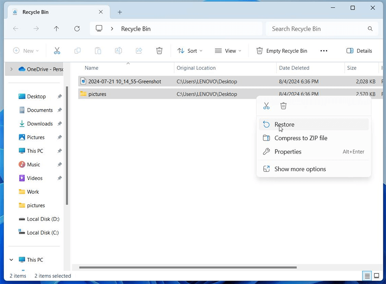Open the View dropdown
The height and width of the screenshot is (284, 386).
click(228, 50)
